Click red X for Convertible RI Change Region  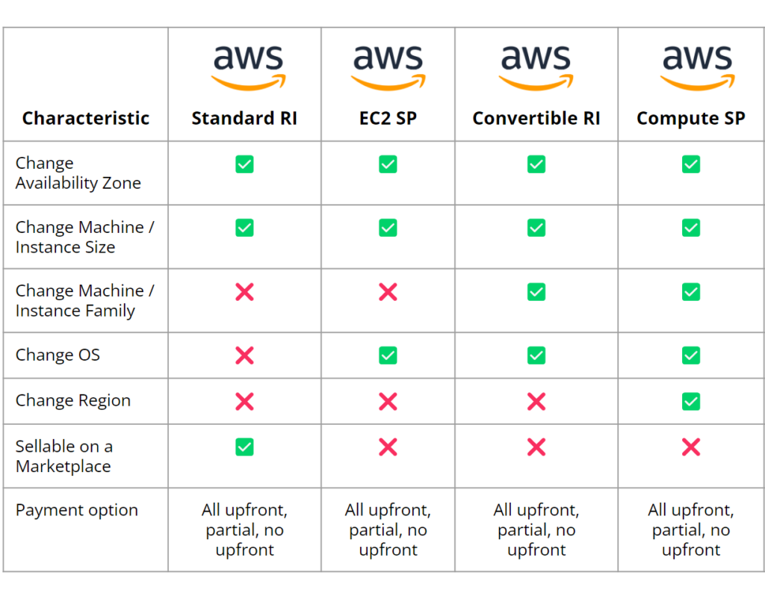(x=536, y=402)
